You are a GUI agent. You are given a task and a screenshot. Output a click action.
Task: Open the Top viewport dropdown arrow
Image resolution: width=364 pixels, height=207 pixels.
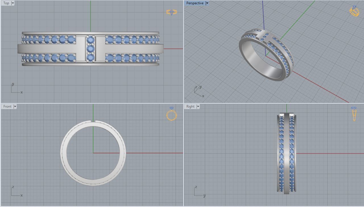click(x=13, y=3)
